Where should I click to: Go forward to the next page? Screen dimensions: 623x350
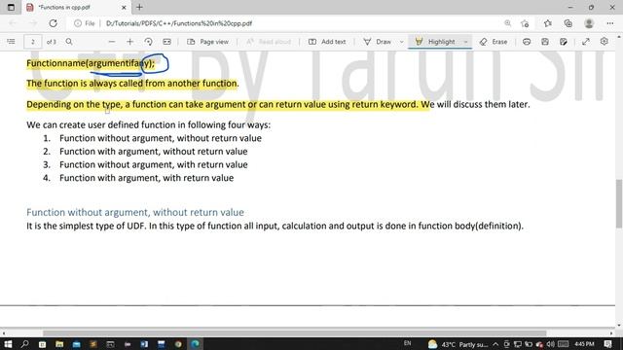pyautogui.click(x=32, y=23)
